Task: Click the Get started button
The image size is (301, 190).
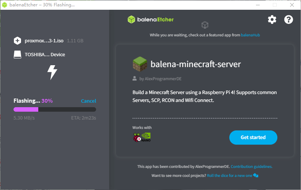Action: coord(253,138)
